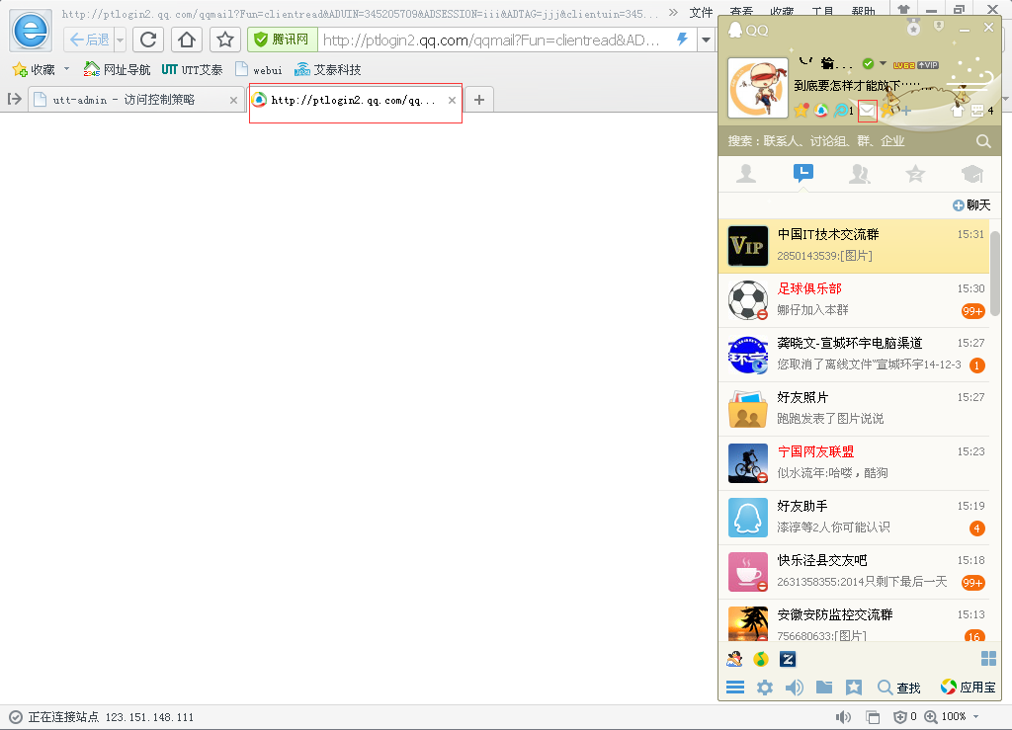1012x730 pixels.
Task: Click the 腾讯网 site security badge
Action: 282,40
